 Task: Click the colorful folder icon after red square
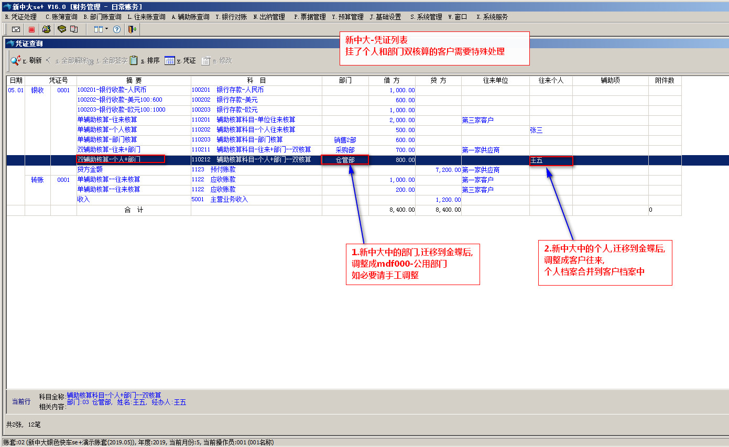pos(47,29)
